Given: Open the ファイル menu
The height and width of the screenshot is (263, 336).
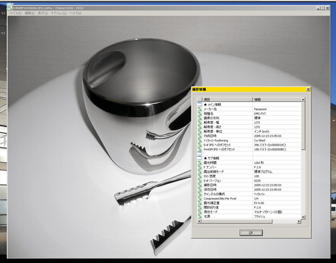Looking at the screenshot, I should 15,13.
